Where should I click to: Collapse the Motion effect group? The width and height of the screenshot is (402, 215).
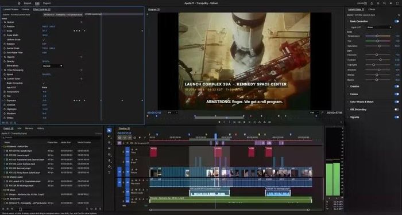pyautogui.click(x=2, y=22)
